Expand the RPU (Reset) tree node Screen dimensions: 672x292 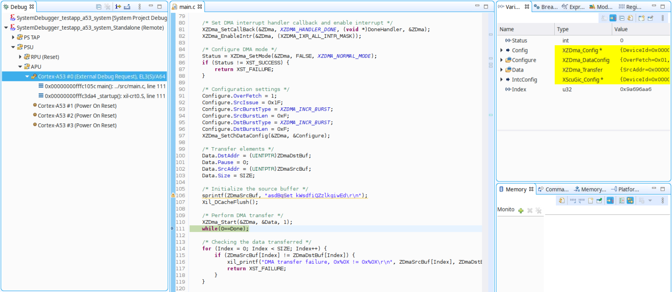pos(20,57)
